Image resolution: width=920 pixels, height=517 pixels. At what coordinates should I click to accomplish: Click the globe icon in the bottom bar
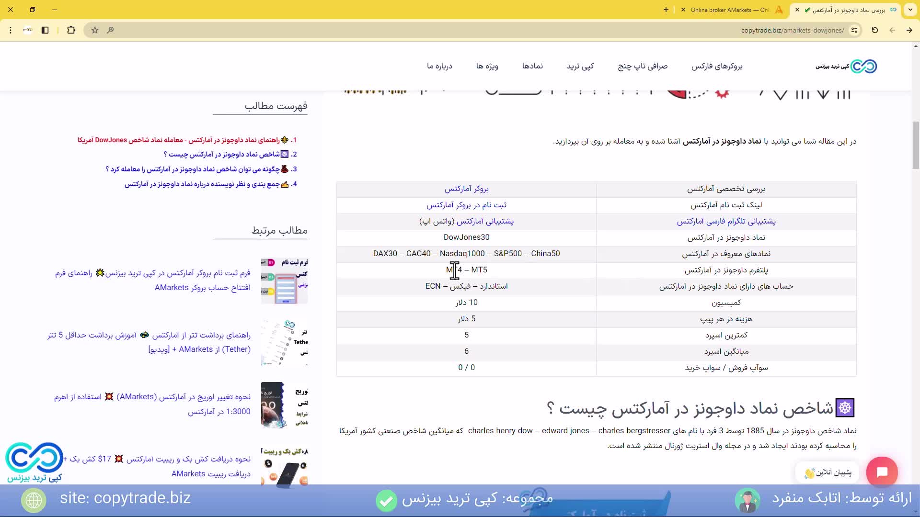click(x=34, y=500)
